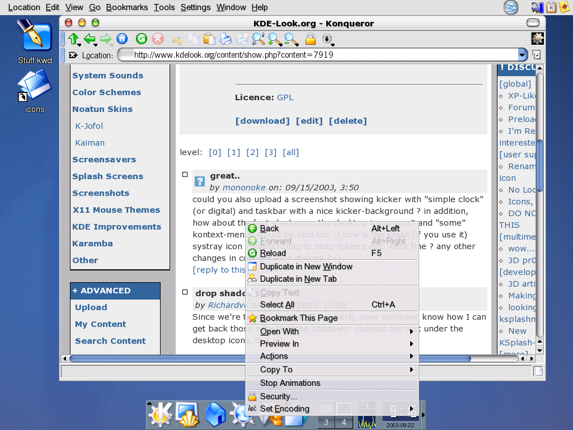
Task: Click the scroll-left arrow of horizontal scrollbar
Action: (64, 359)
